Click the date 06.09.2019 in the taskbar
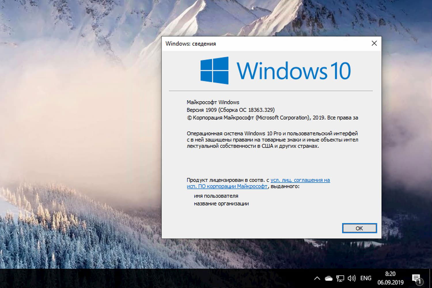The width and height of the screenshot is (432, 288). (x=391, y=282)
